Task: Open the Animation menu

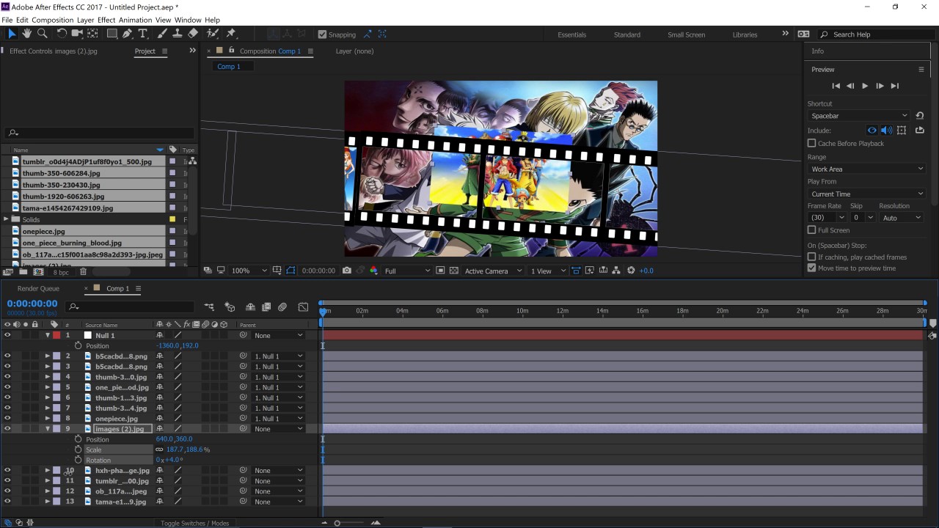Action: pos(135,20)
